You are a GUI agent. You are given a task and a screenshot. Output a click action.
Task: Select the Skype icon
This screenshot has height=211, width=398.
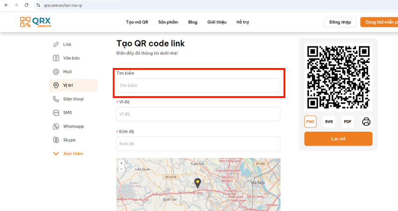(56, 140)
